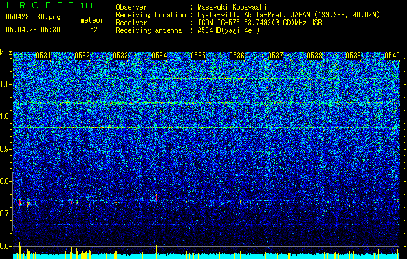Click the tallest yellow intensity spike near 0534
Viewport: 407px width, 259px height.
pyautogui.click(x=160, y=248)
